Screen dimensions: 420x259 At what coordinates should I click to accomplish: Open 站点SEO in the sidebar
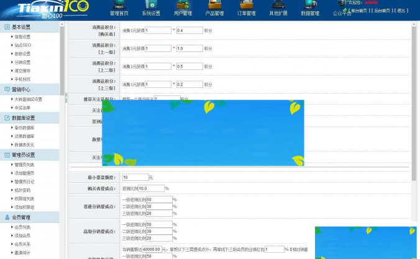pos(23,45)
